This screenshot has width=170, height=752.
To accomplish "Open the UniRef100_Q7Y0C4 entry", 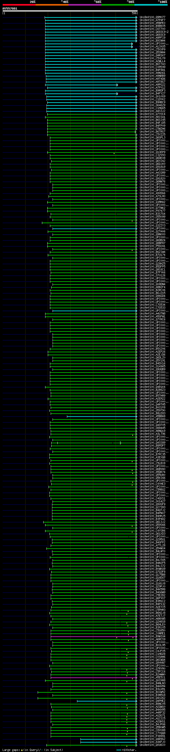I will click(152, 114).
